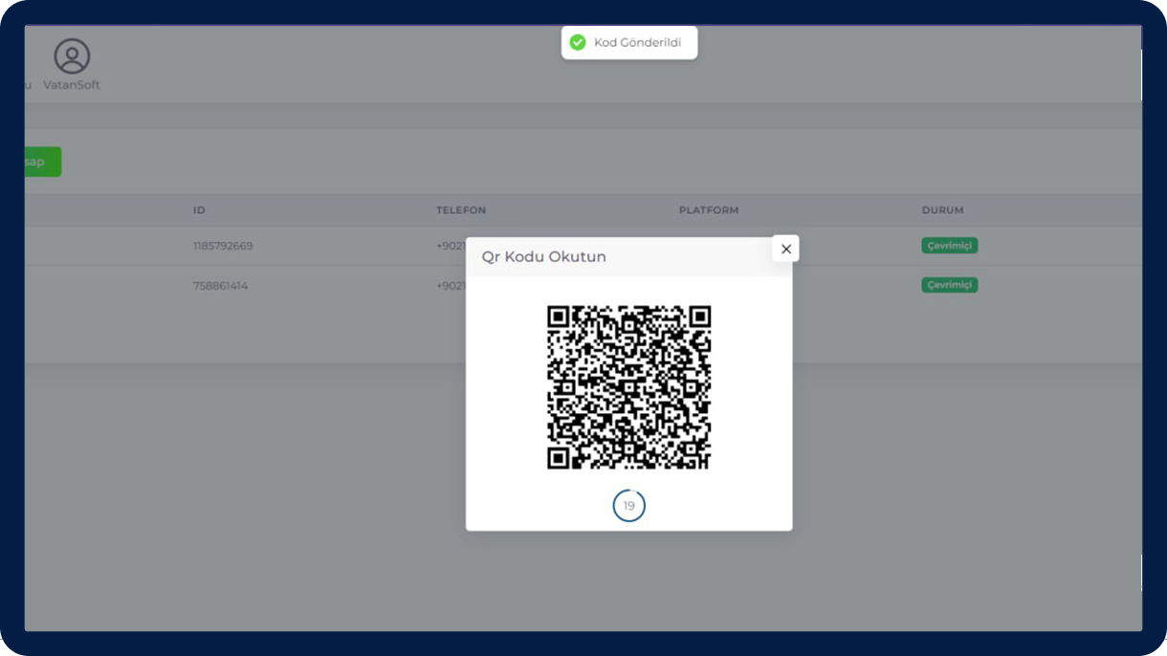
Task: Click the phone number in the second row
Action: click(x=451, y=286)
